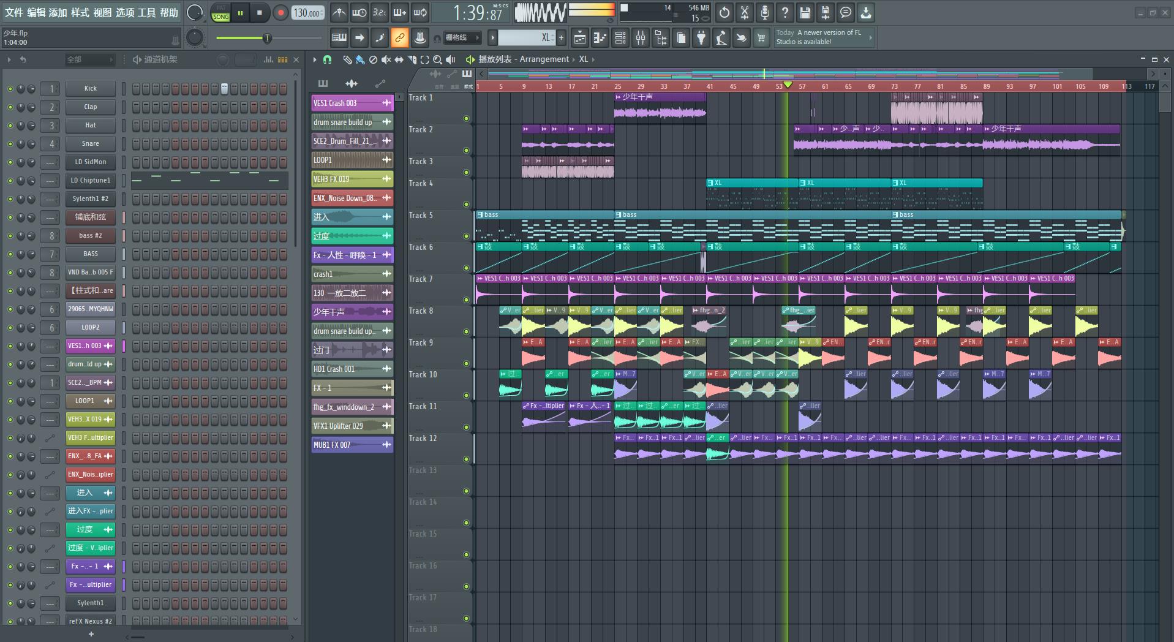Open the 全部 channel filter dropdown

[90, 59]
